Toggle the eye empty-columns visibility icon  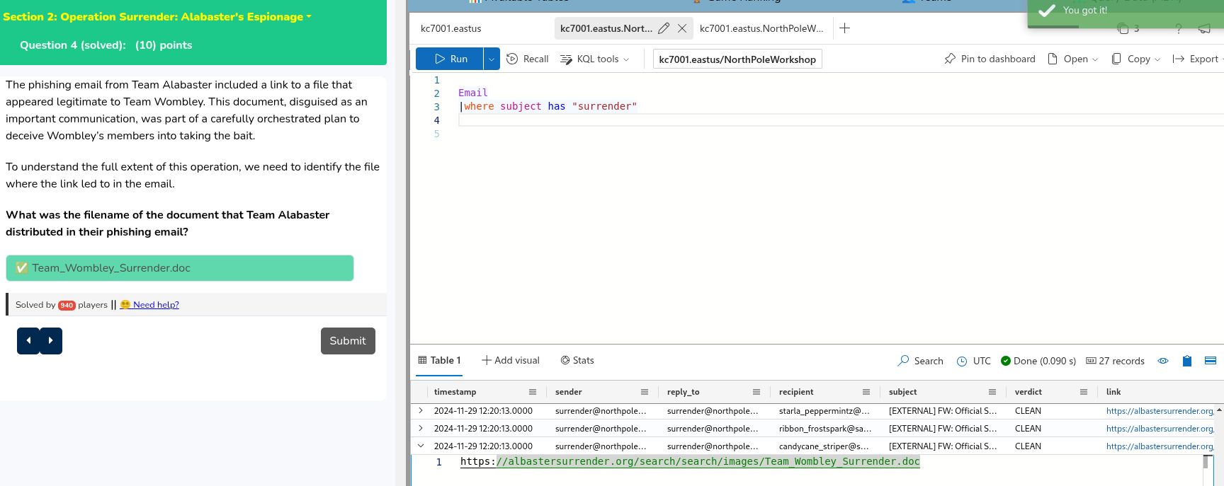pyautogui.click(x=1163, y=361)
